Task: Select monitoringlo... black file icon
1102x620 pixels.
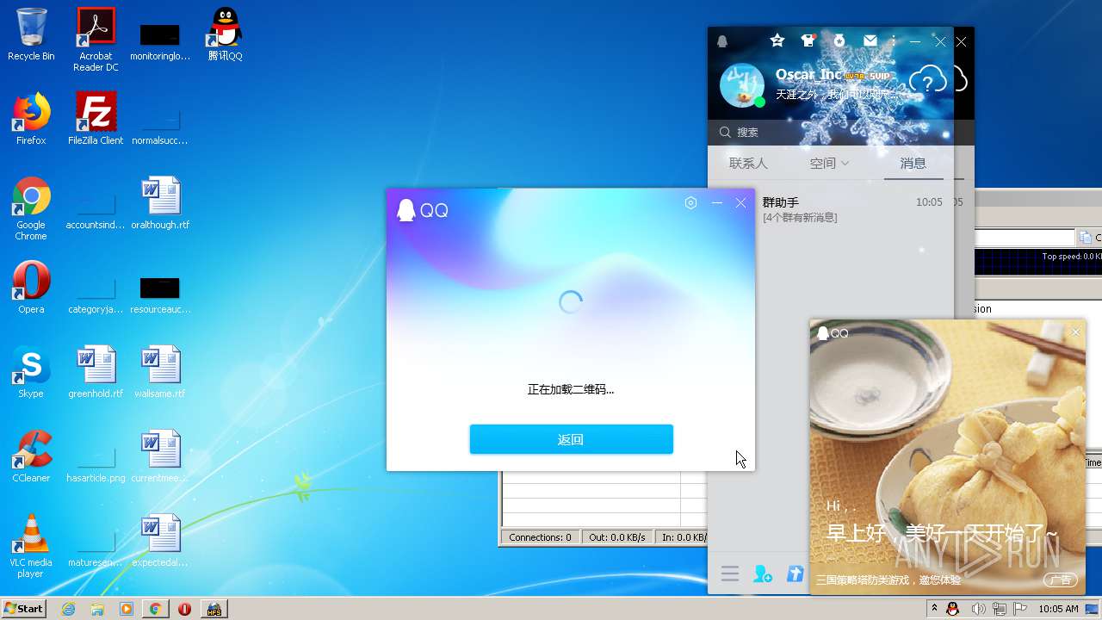Action: [160, 41]
